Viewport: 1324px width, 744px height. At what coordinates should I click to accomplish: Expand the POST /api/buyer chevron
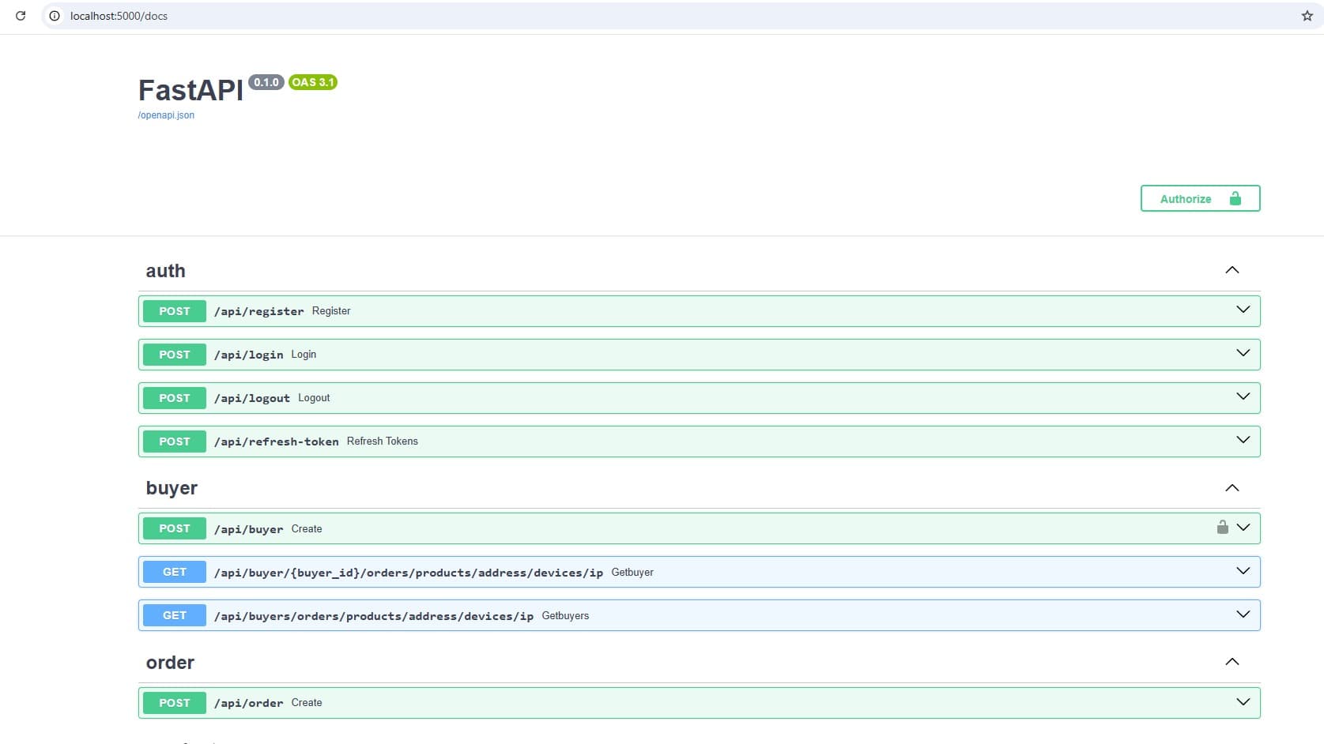tap(1243, 528)
